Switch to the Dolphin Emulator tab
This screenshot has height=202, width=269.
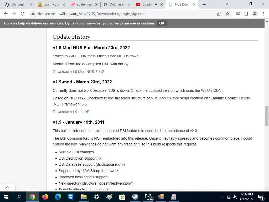(x=117, y=4)
